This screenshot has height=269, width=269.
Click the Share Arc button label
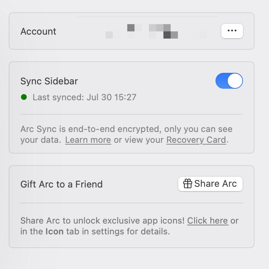[215, 184]
